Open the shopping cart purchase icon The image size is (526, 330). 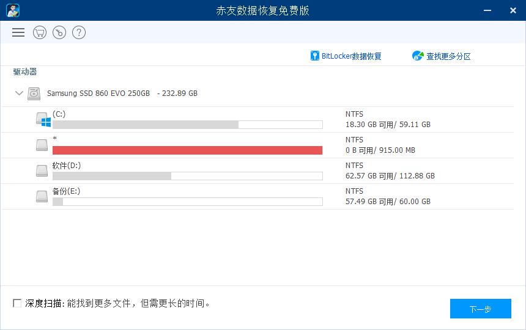click(x=40, y=32)
